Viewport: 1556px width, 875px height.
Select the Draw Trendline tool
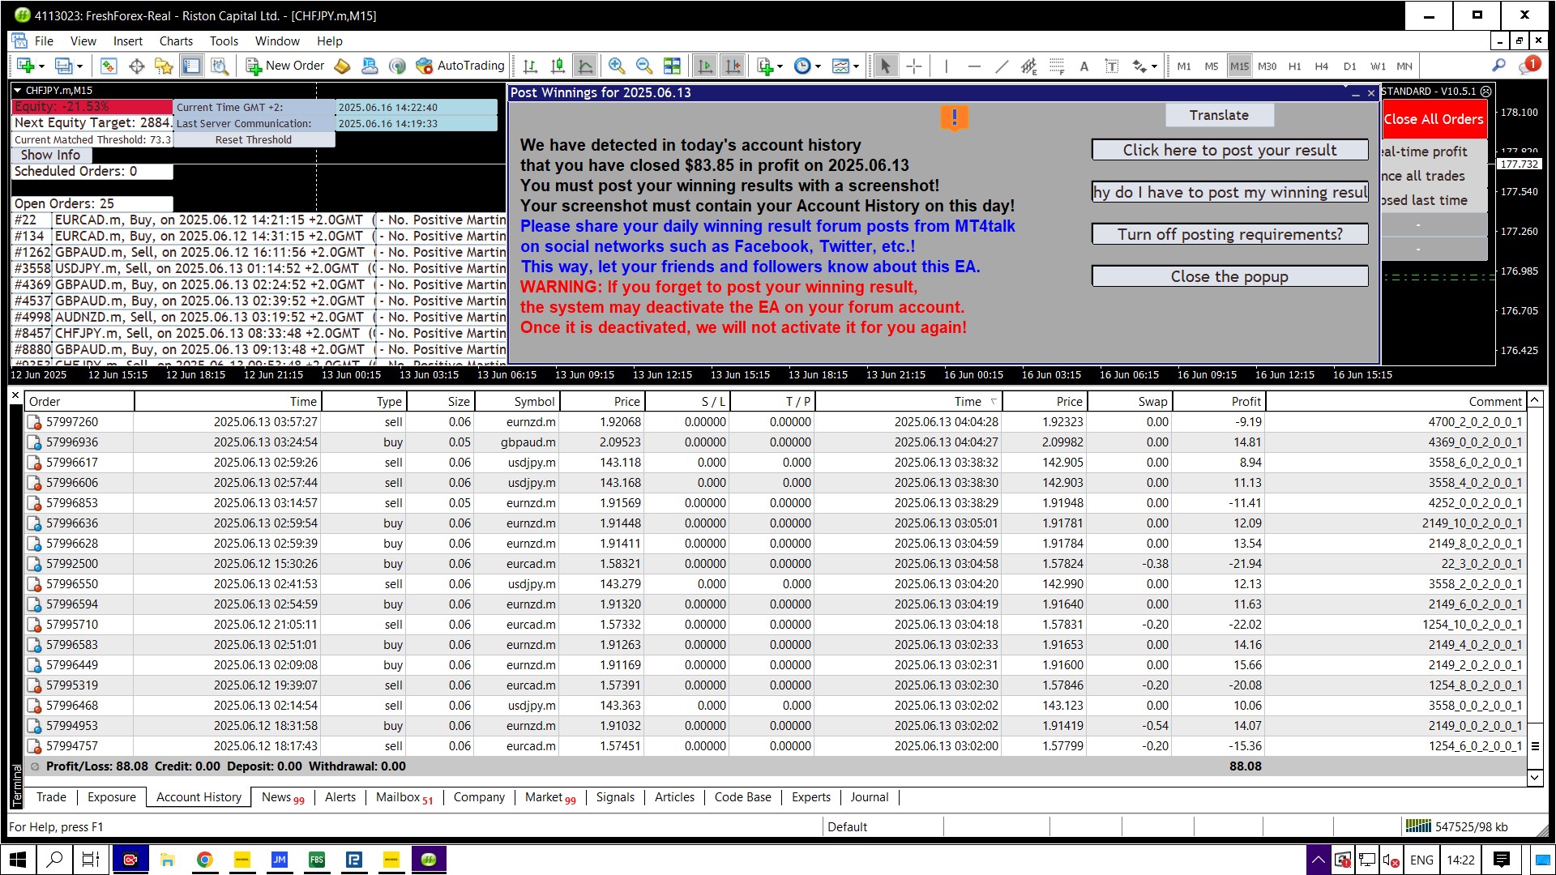[1002, 66]
